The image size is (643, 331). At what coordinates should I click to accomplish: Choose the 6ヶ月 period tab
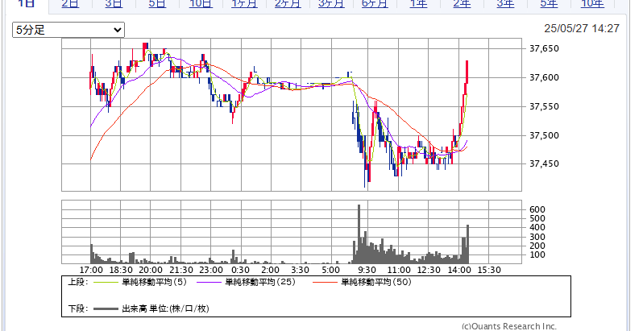point(375,5)
